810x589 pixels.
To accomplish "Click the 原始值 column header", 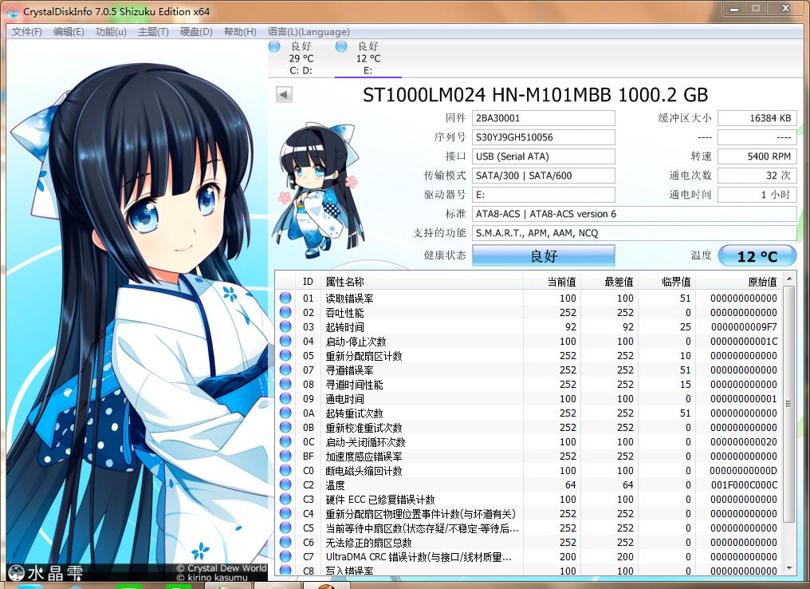I will pos(739,282).
